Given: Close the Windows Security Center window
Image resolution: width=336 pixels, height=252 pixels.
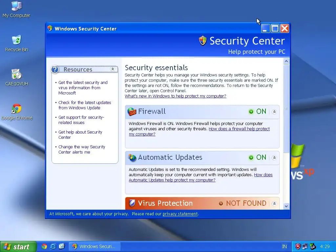Looking at the screenshot, I should (285, 28).
